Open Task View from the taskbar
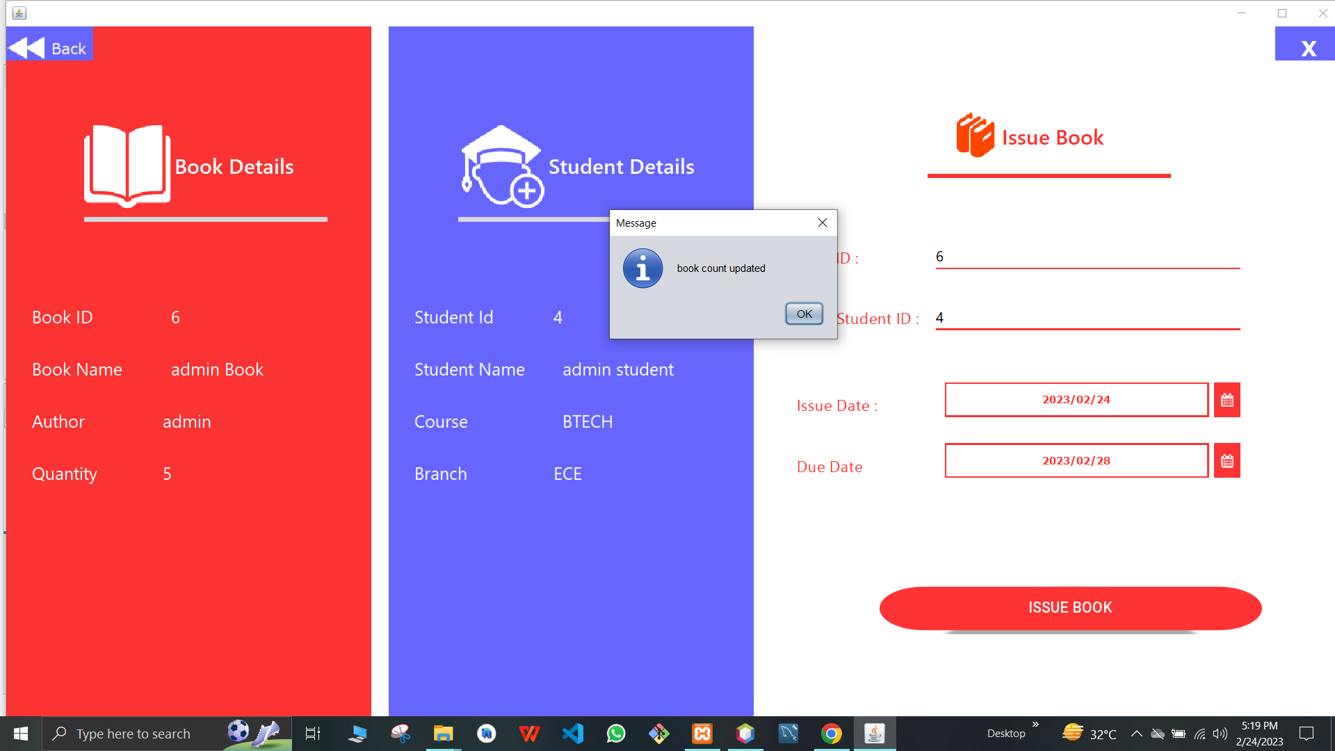 pyautogui.click(x=313, y=734)
